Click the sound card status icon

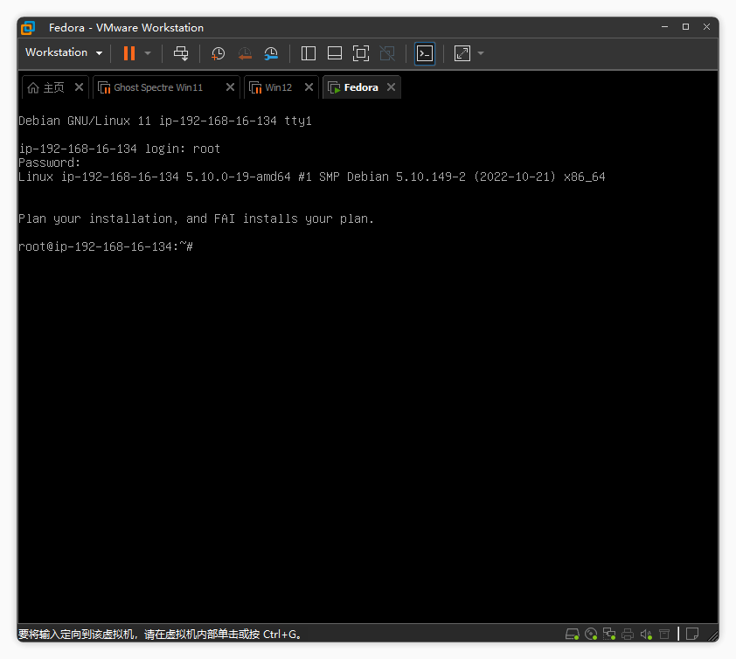(x=646, y=635)
